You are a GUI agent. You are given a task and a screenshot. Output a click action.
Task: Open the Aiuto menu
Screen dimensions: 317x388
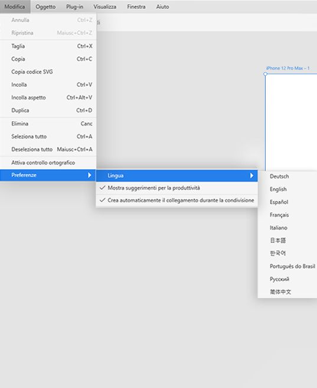click(x=162, y=7)
